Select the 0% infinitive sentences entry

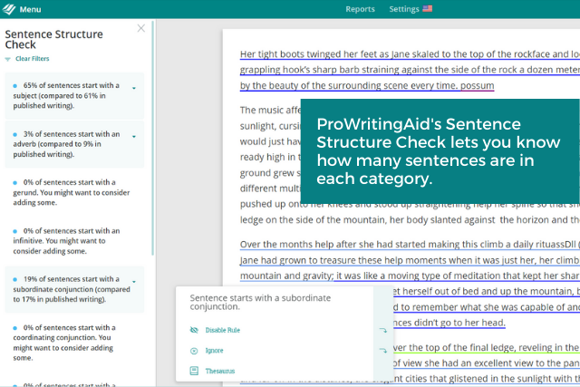click(74, 241)
